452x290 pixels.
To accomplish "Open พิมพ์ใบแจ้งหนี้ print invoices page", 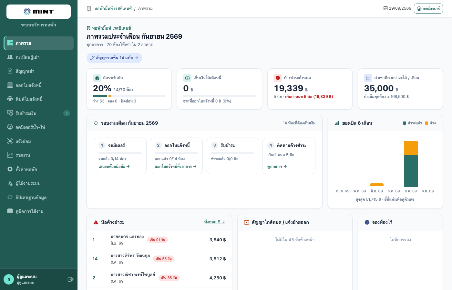I will 39,99.
